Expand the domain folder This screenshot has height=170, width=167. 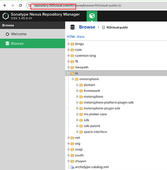click(x=77, y=85)
